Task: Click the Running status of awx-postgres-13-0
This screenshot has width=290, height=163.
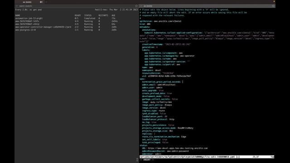Action: (88, 30)
